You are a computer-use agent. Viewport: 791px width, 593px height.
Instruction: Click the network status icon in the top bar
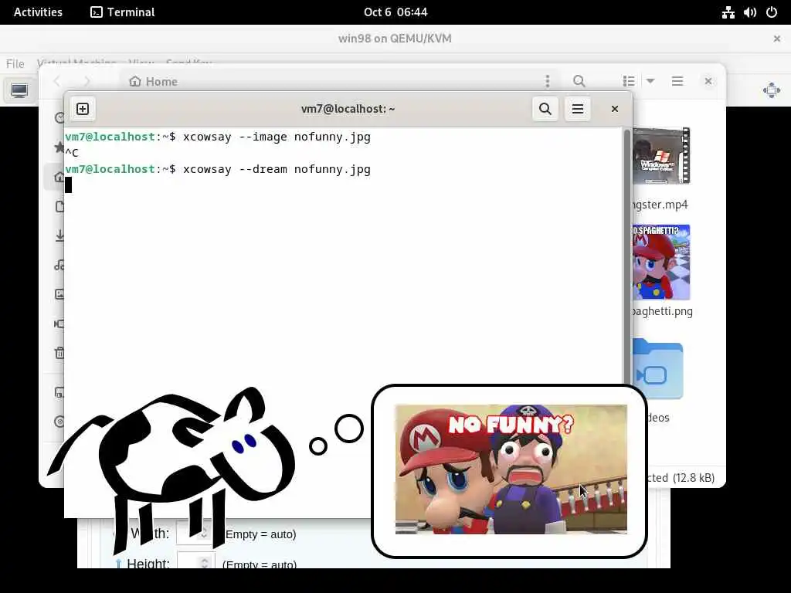pos(728,12)
